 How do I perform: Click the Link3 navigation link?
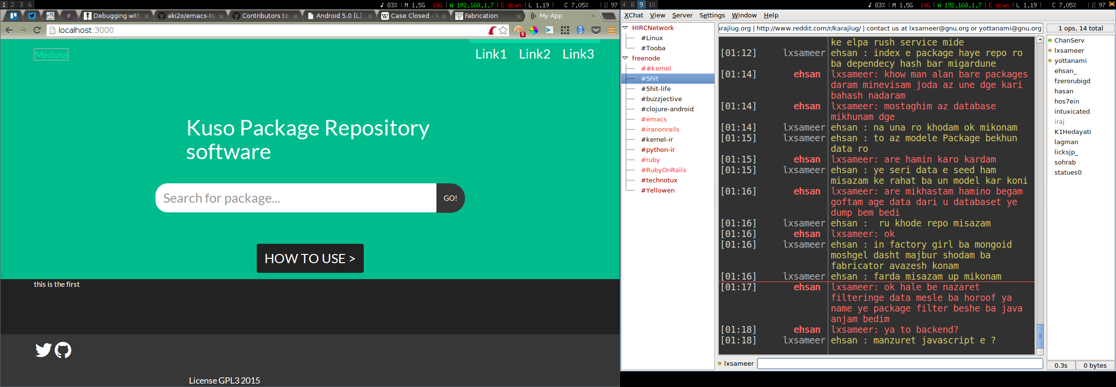[x=578, y=54]
